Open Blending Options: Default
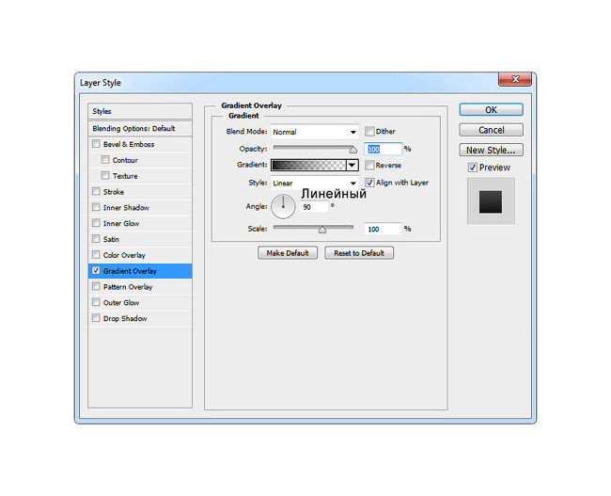The width and height of the screenshot is (611, 496). [140, 128]
